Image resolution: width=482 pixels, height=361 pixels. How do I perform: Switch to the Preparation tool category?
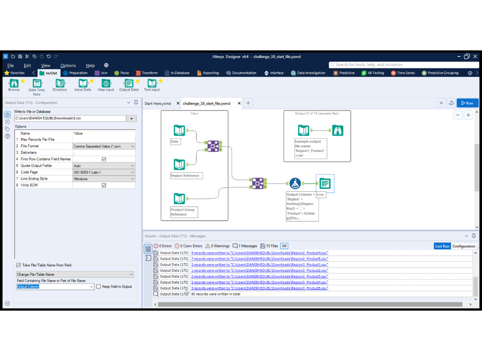[75, 73]
